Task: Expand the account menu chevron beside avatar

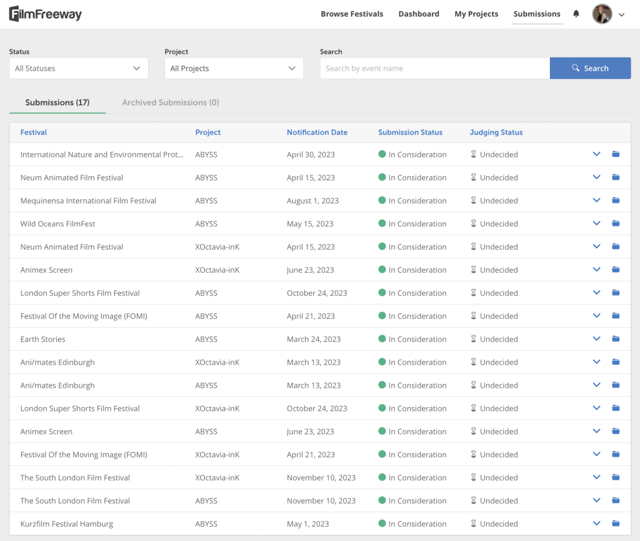Action: [x=622, y=15]
